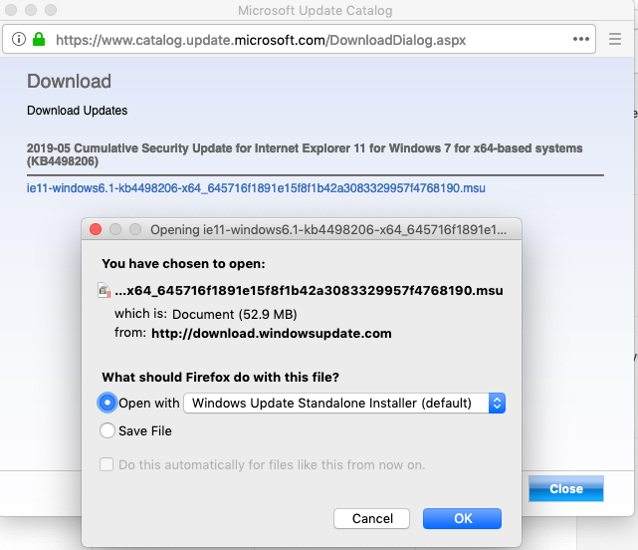Close the Opening file dialog with red button

click(97, 229)
